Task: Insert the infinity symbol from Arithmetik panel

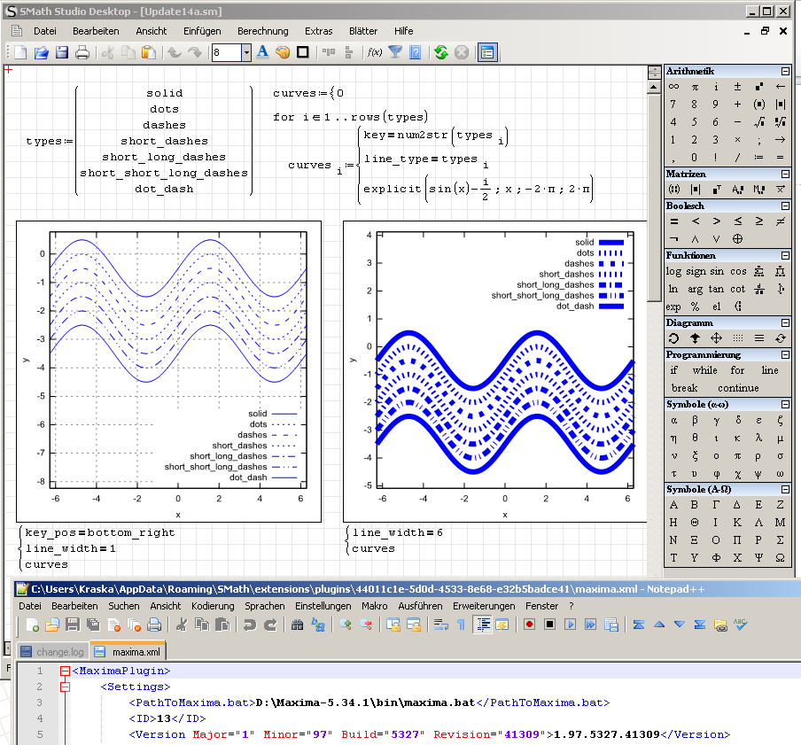Action: click(x=673, y=87)
